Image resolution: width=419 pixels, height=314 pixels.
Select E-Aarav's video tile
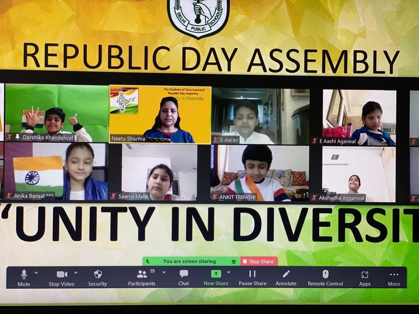click(x=260, y=117)
